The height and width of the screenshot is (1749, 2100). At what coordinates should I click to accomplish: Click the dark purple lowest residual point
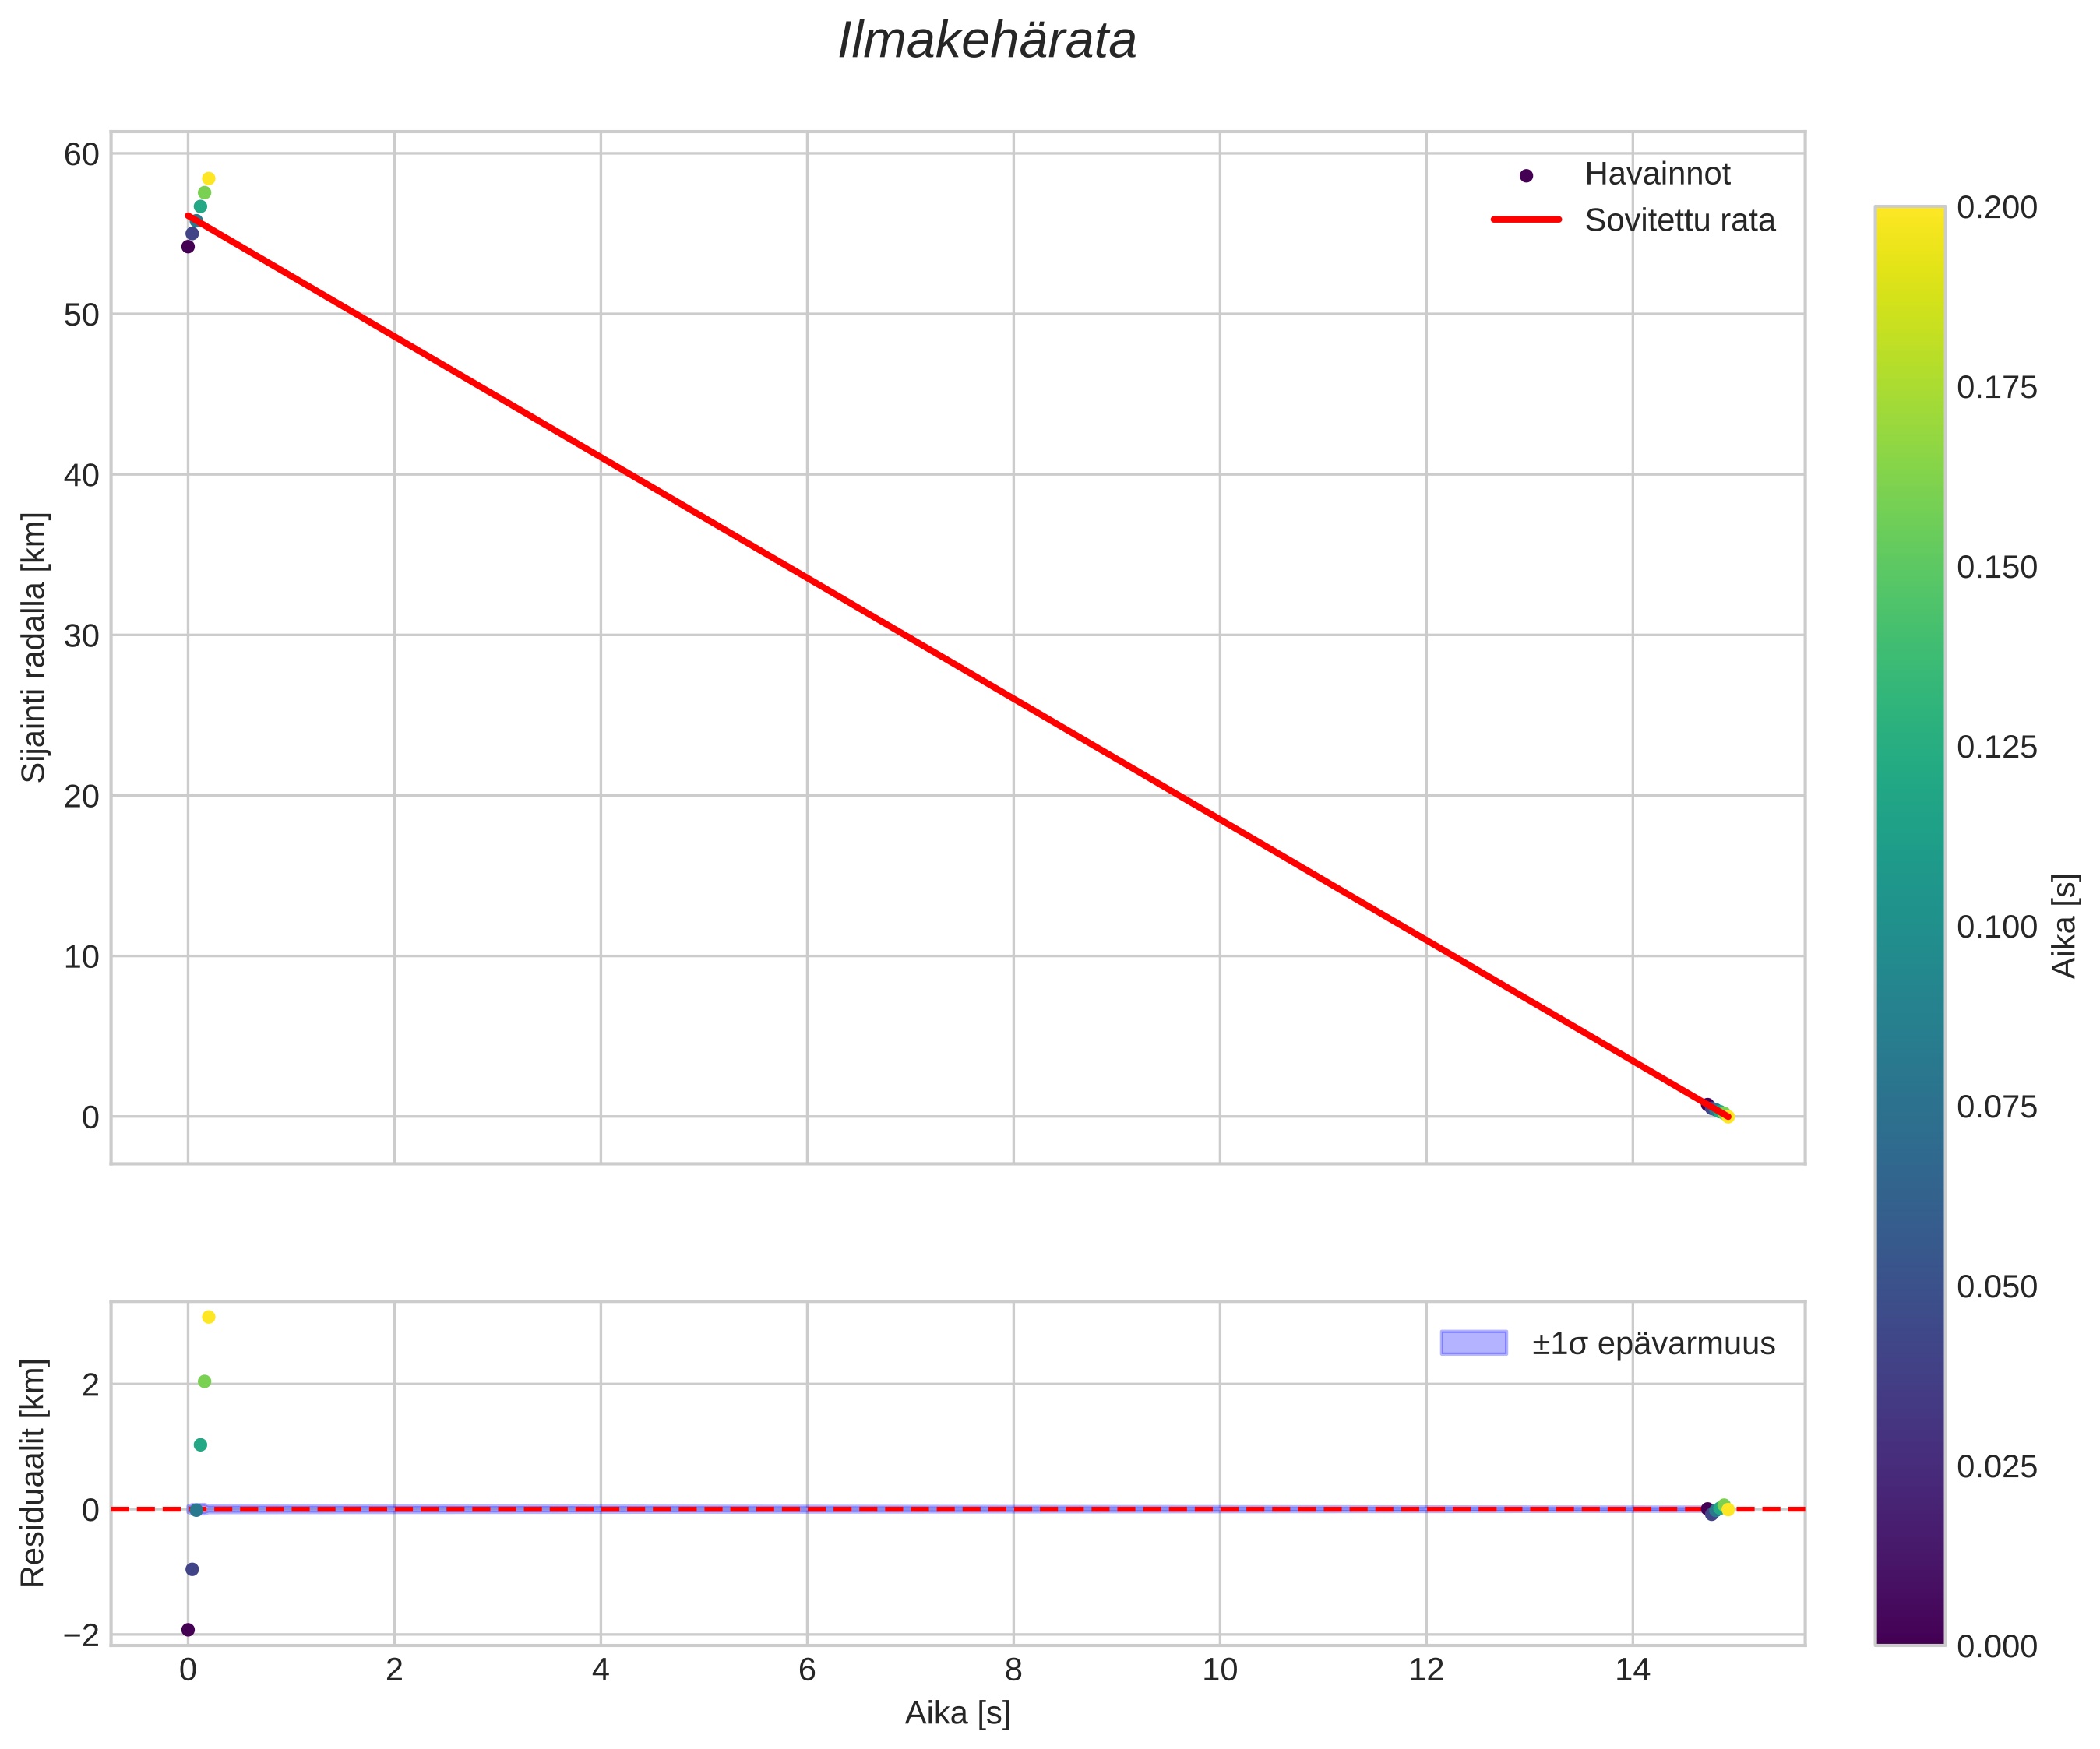tap(188, 1630)
